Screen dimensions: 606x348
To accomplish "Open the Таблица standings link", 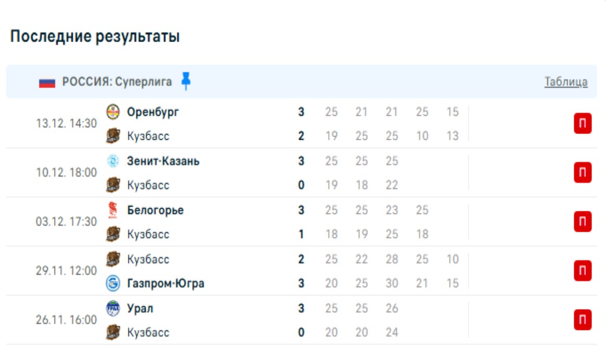I will click(566, 82).
